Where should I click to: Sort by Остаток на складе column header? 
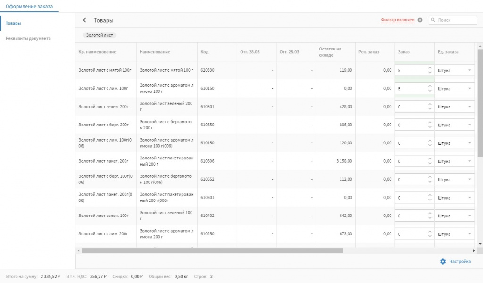(330, 52)
